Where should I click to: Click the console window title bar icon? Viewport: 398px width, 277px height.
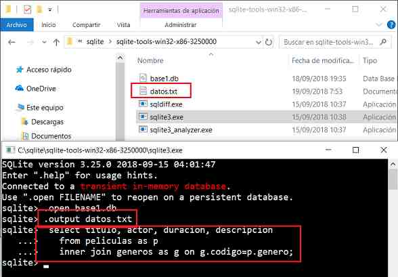click(x=11, y=150)
